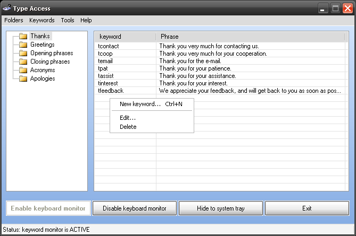Sort by the keyword column header
Image resolution: width=356 pixels, height=236 pixels.
(x=126, y=37)
